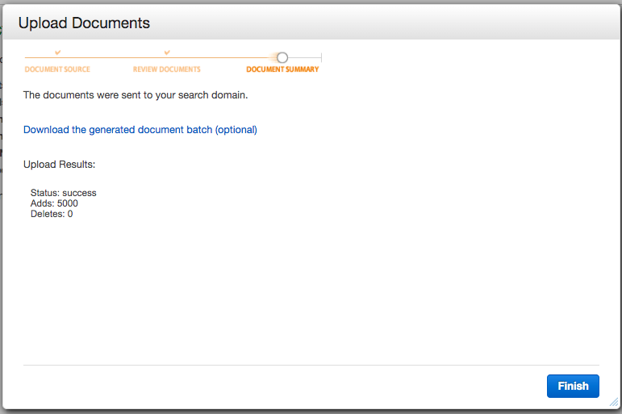
Task: Click the documents sent confirmation message
Action: [x=135, y=94]
